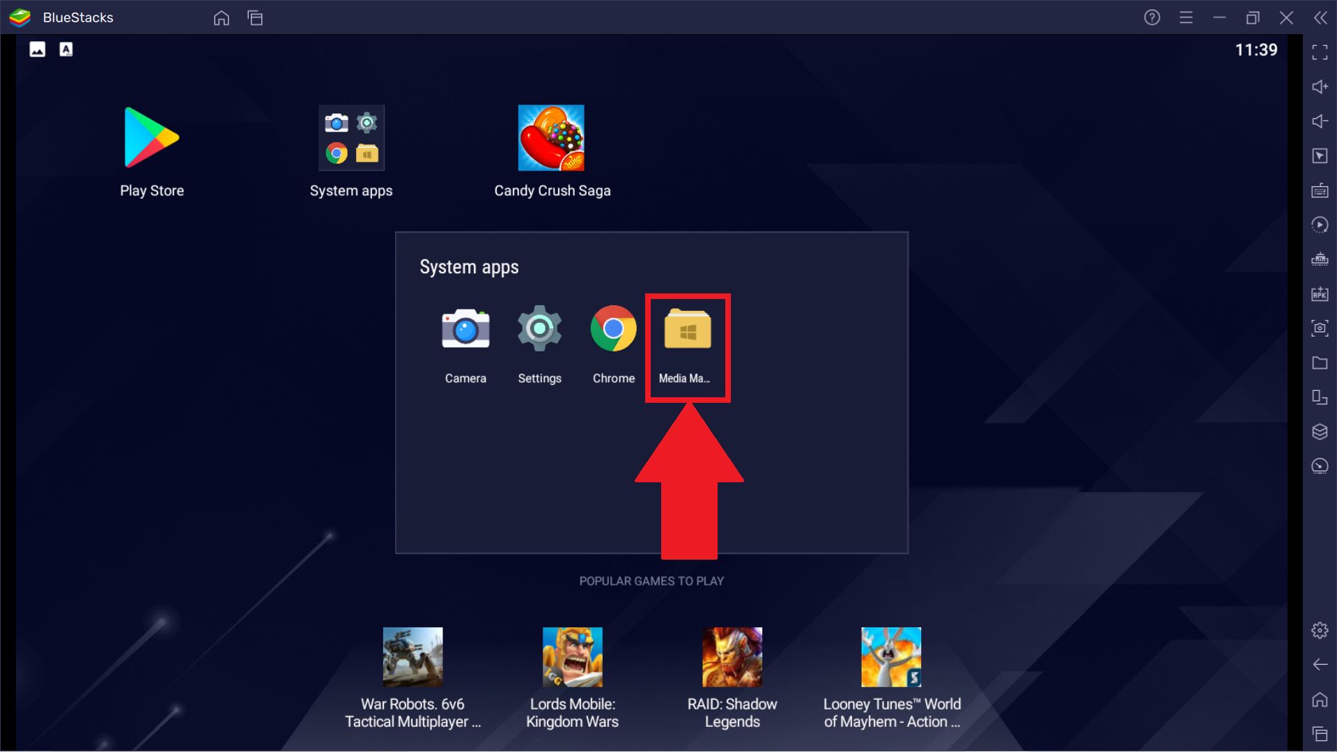Viewport: 1337px width, 752px height.
Task: Open the BlueStacks help icon
Action: 1152,17
